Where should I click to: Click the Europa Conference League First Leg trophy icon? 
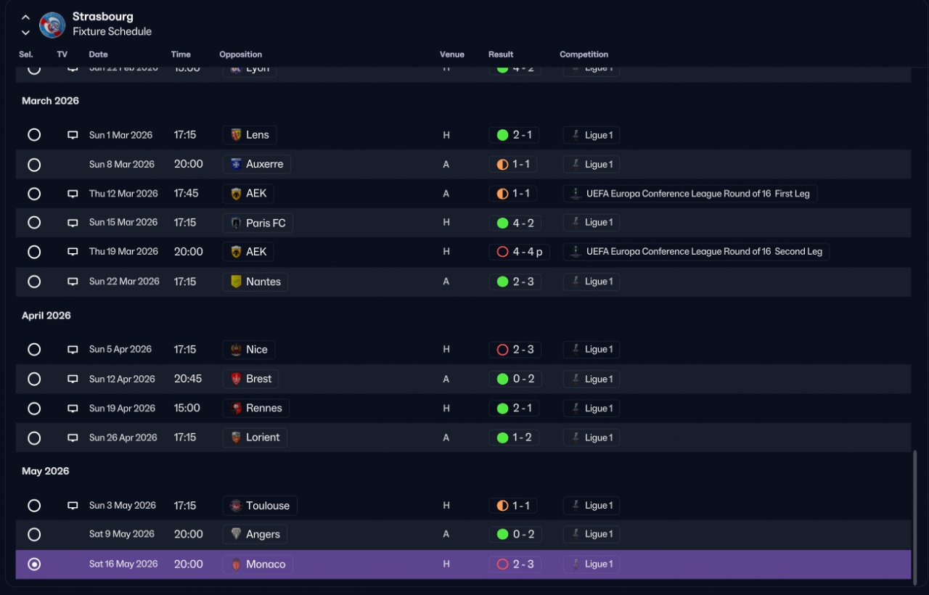pyautogui.click(x=576, y=194)
